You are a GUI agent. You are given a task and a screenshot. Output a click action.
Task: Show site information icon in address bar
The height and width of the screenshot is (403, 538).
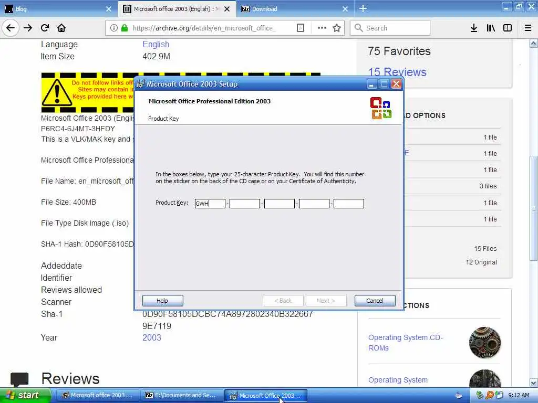[114, 28]
